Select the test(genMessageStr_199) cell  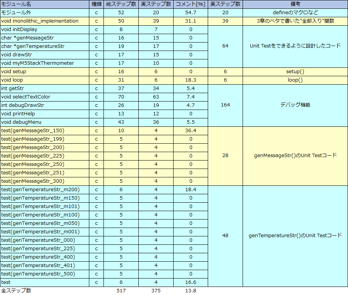click(44, 139)
